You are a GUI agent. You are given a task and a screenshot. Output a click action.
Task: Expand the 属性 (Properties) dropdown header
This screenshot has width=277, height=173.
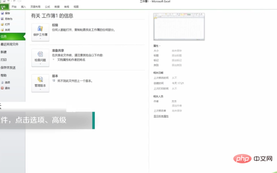pyautogui.click(x=157, y=46)
